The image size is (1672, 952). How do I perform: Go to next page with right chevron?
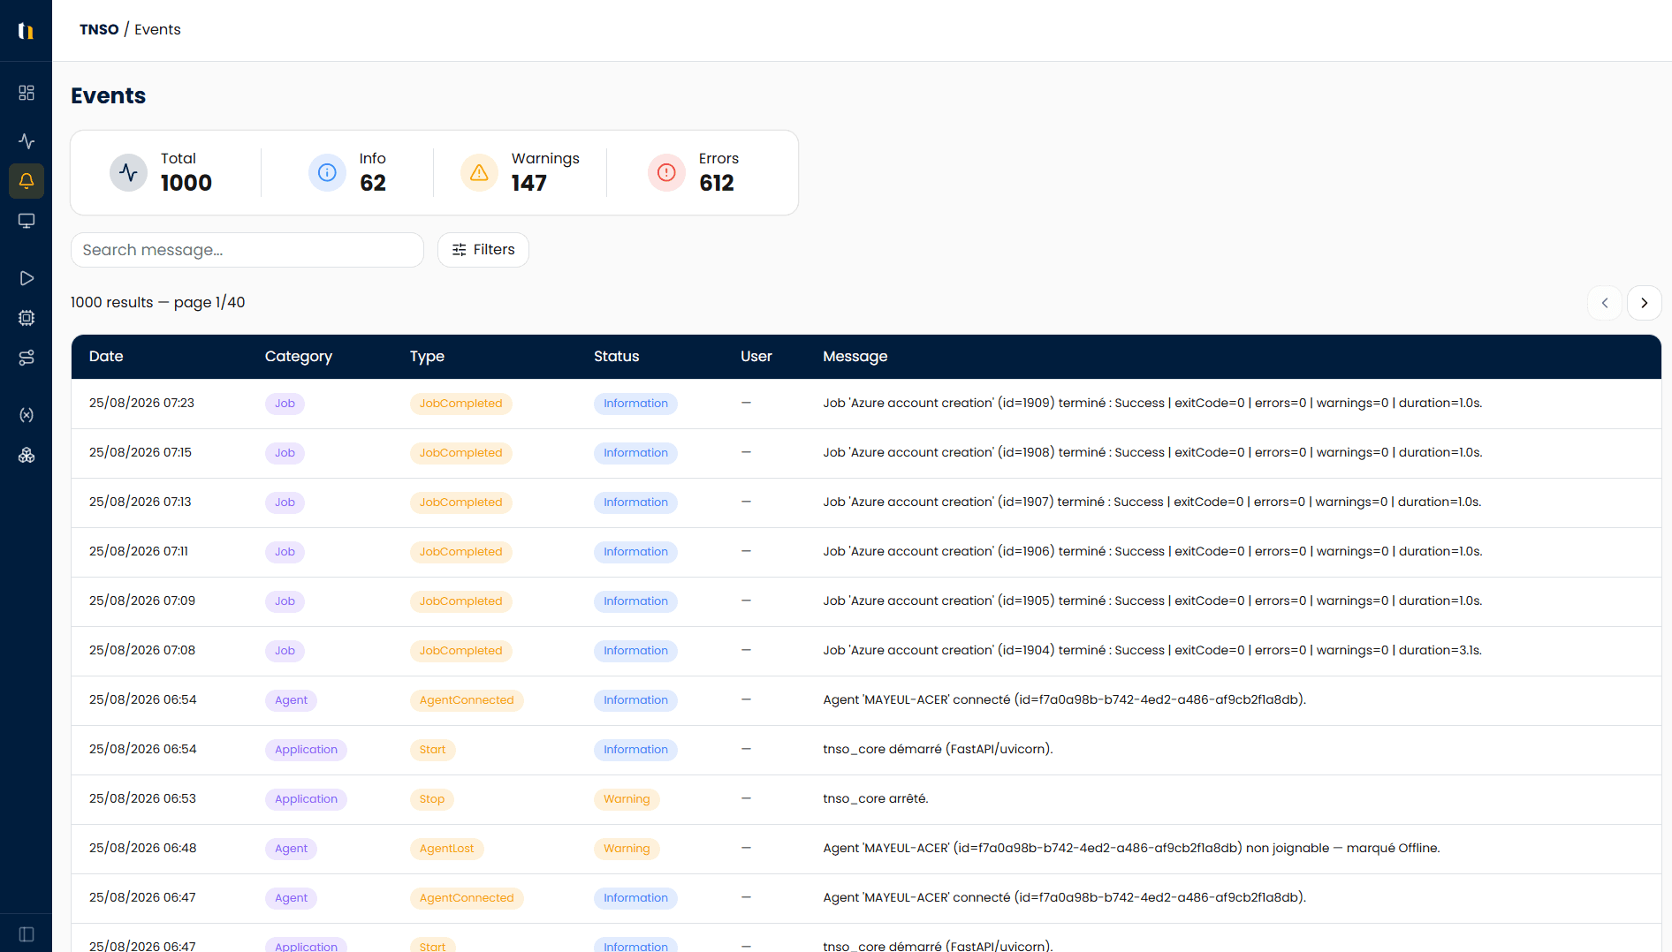click(x=1644, y=303)
